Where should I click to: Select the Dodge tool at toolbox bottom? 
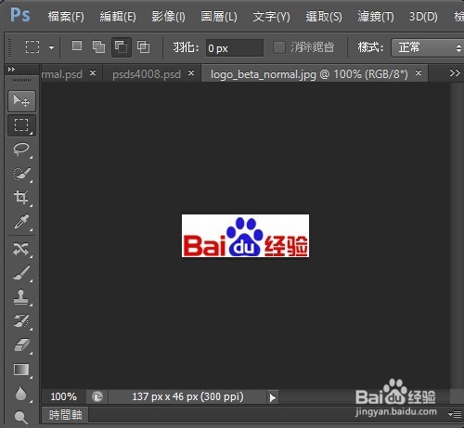point(21,417)
